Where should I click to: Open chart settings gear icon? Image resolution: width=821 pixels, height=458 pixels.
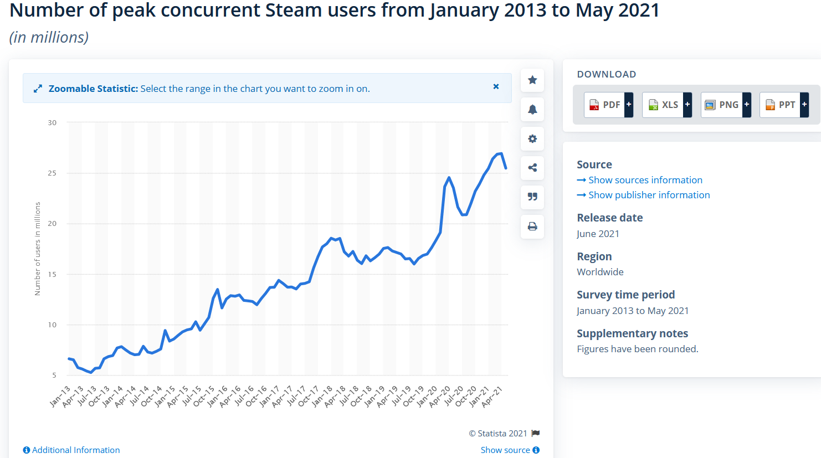click(532, 139)
